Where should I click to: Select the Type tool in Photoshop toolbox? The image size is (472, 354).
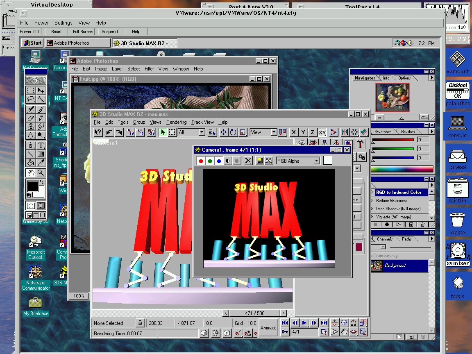pos(41,145)
